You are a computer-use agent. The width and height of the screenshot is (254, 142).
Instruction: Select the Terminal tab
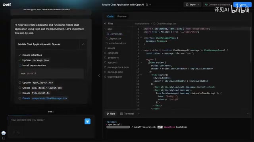pos(127,114)
